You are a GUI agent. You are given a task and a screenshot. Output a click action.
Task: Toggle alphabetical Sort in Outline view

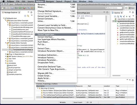coord(118,16)
